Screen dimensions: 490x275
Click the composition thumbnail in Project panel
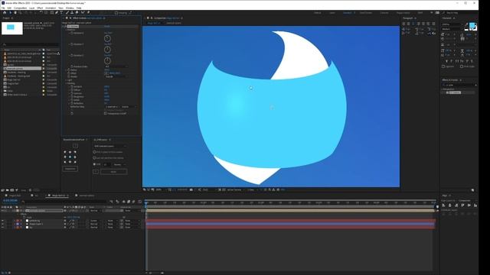[12, 28]
